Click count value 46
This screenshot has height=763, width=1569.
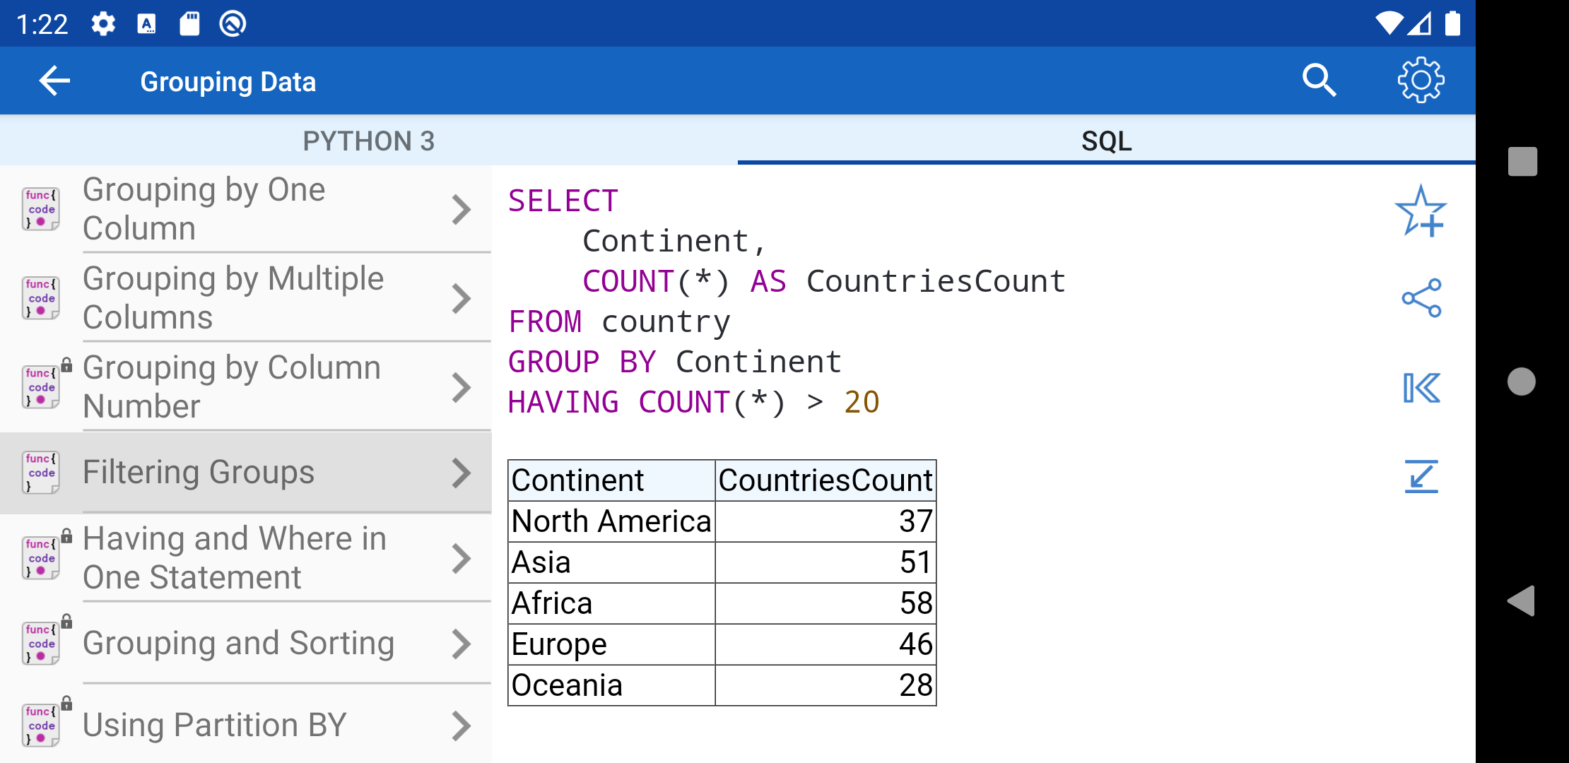coord(825,644)
